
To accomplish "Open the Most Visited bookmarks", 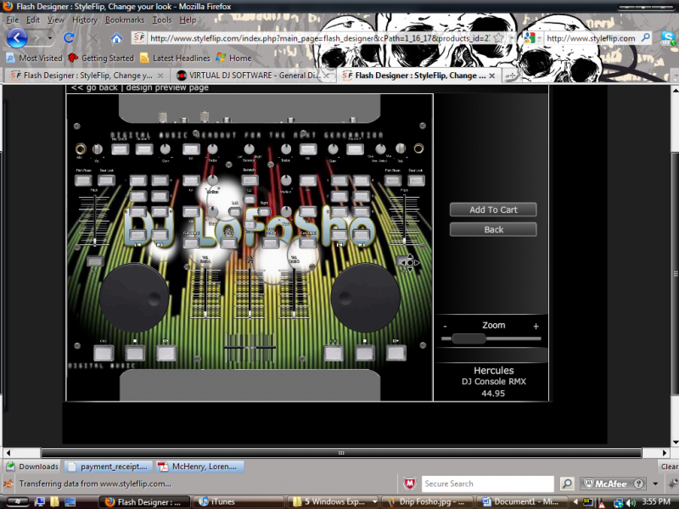I will pyautogui.click(x=34, y=58).
